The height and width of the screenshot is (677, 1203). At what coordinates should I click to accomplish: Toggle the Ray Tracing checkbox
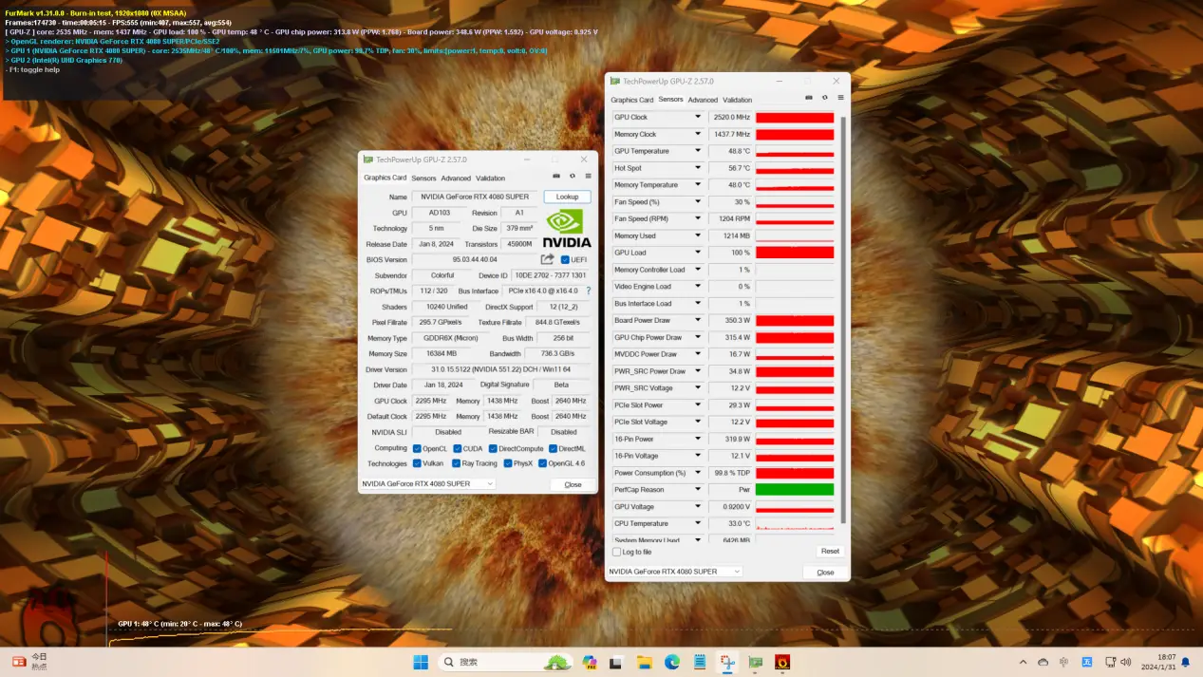click(x=457, y=463)
